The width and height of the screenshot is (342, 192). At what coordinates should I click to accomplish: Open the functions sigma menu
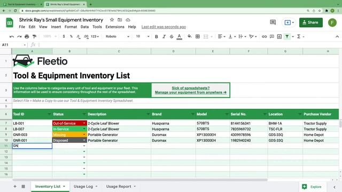point(299,37)
